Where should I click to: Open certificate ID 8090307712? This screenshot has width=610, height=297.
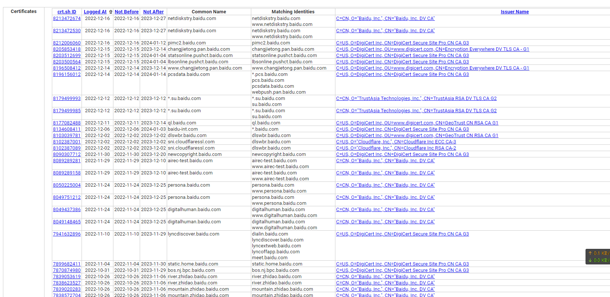pos(67,154)
